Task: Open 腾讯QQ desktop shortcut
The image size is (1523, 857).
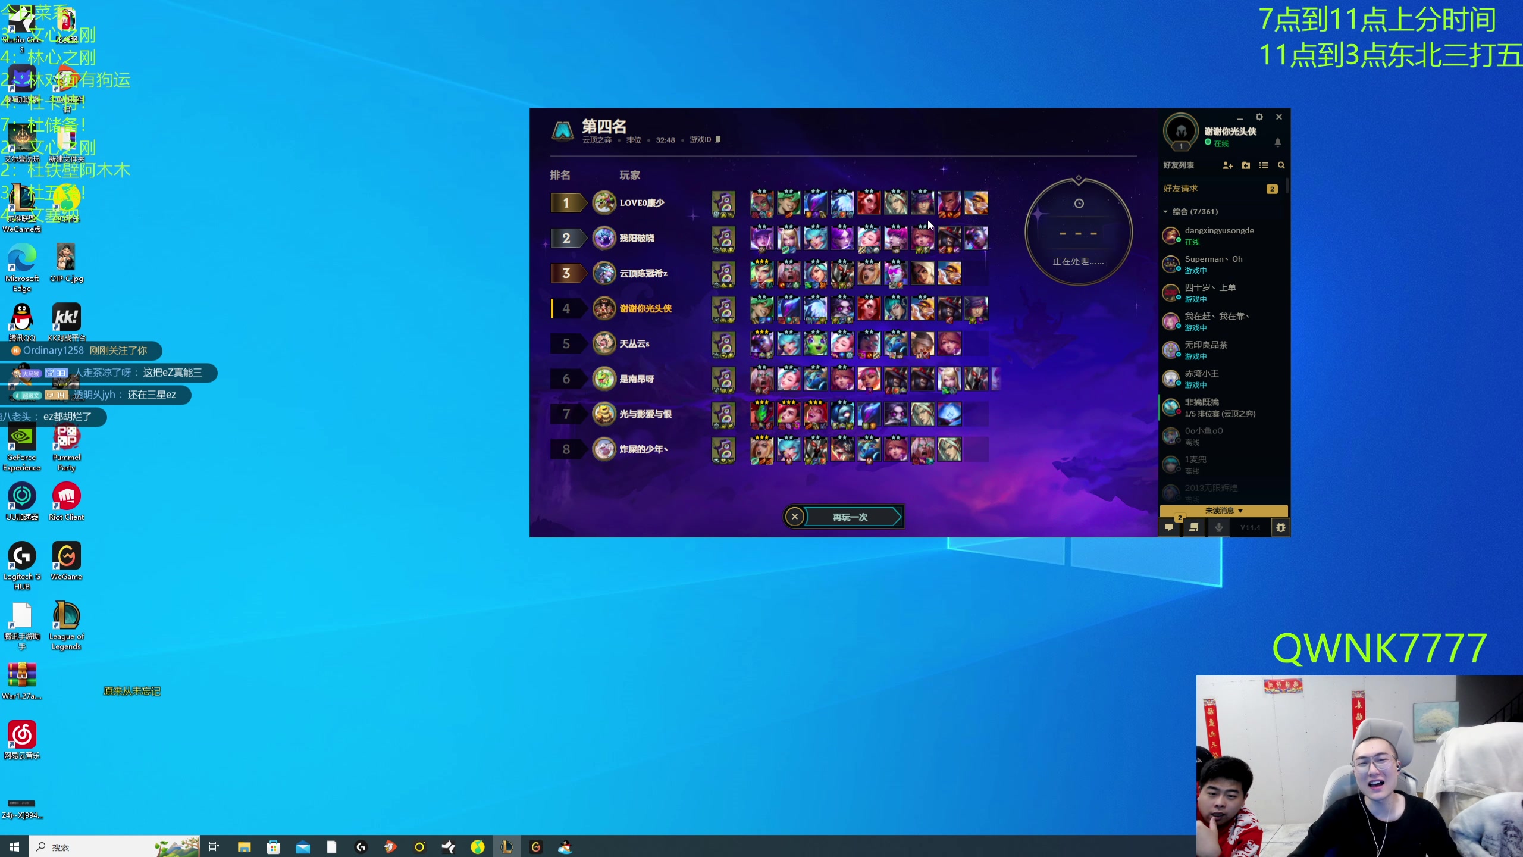Action: (x=22, y=322)
